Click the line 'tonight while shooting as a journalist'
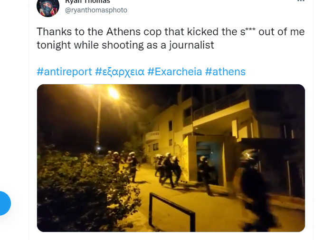The width and height of the screenshot is (323, 240). [125, 45]
